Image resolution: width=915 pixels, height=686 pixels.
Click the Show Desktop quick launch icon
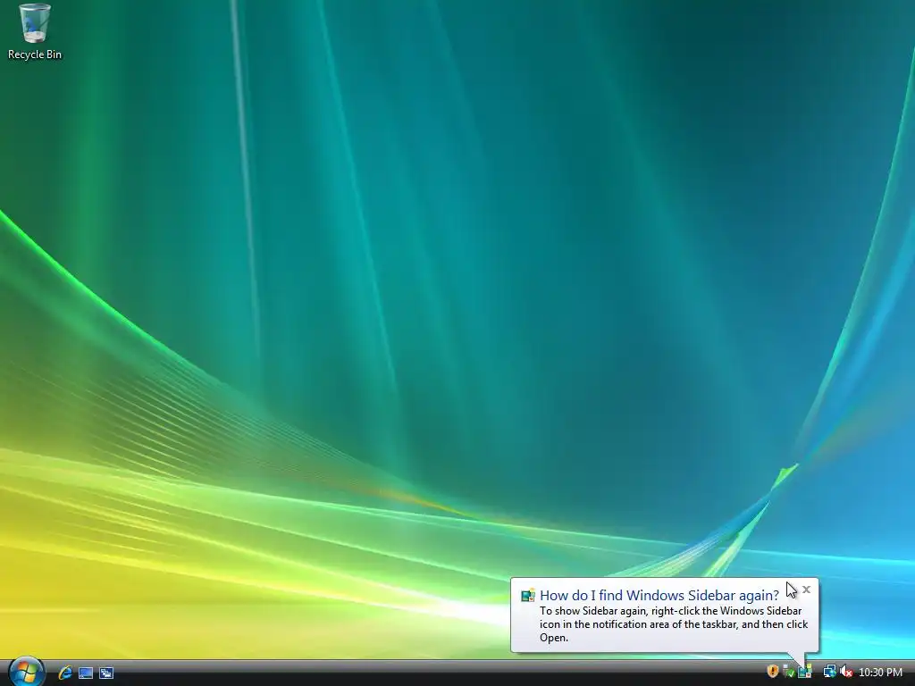[86, 673]
